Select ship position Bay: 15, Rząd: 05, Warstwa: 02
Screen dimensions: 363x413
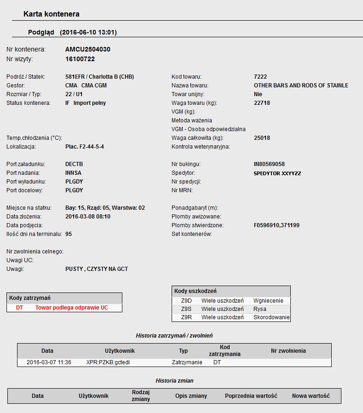pyautogui.click(x=105, y=208)
